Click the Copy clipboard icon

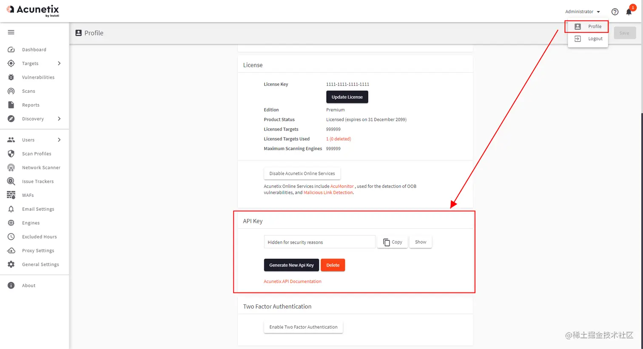click(387, 242)
